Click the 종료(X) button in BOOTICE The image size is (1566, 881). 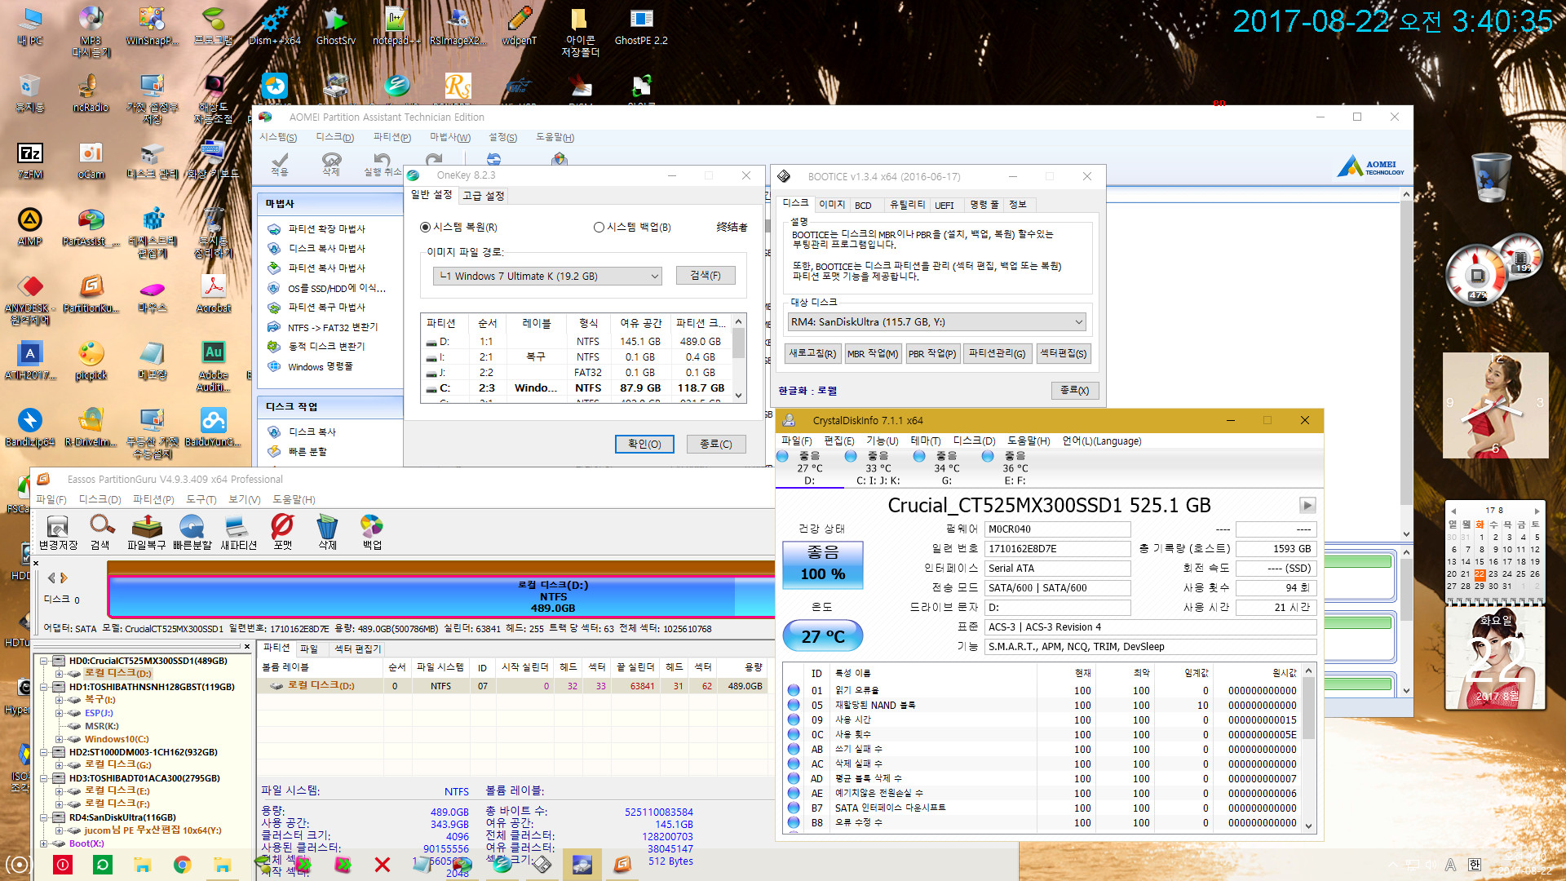pyautogui.click(x=1074, y=391)
